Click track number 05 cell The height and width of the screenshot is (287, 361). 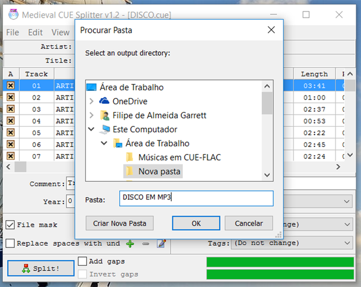tap(37, 133)
